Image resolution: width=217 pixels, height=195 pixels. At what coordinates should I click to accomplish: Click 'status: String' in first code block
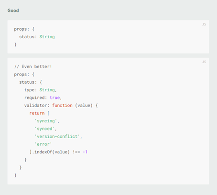click(37, 37)
